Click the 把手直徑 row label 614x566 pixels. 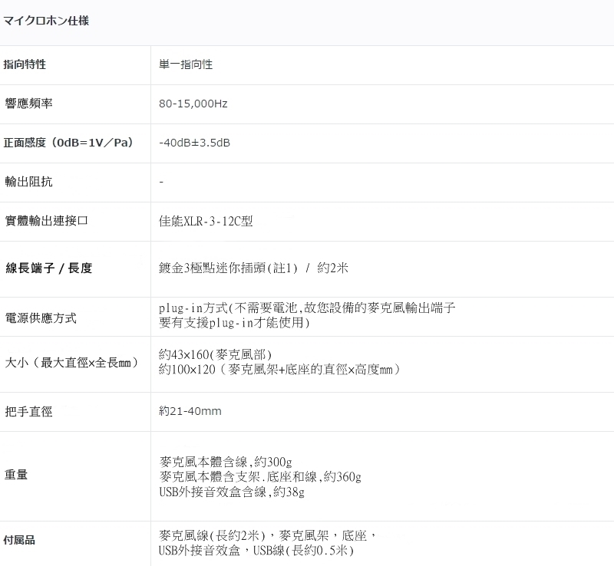coord(28,411)
